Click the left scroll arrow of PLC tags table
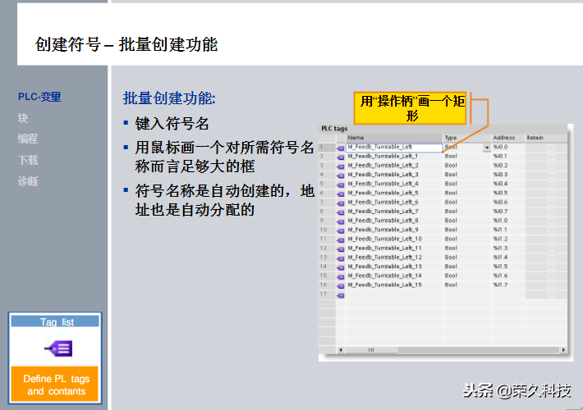Screen dimensions: 583x410 [x=341, y=350]
